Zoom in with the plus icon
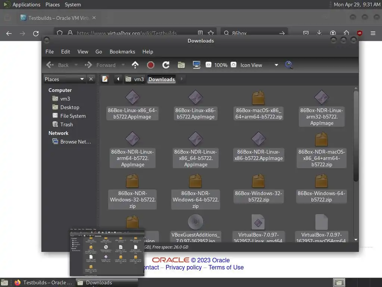382x287 pixels. 234,65
